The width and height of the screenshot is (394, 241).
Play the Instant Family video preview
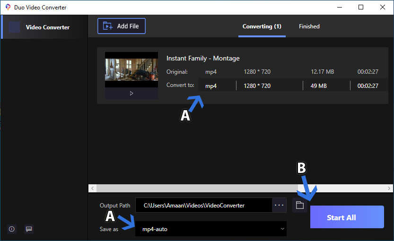(131, 94)
